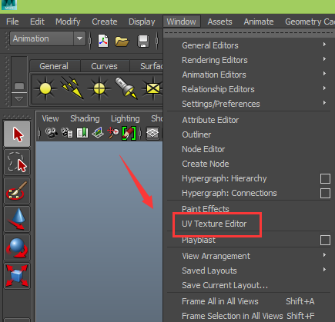This screenshot has height=322, width=335.
Task: Open the Attribute Editor
Action: tap(210, 120)
